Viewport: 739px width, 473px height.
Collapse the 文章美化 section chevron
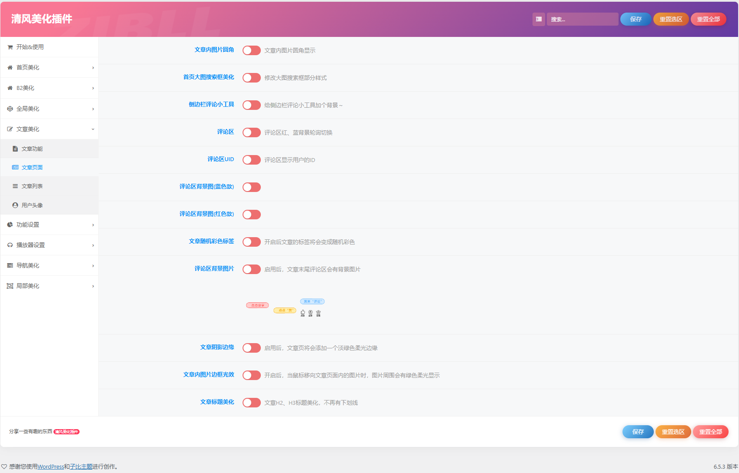pyautogui.click(x=93, y=129)
